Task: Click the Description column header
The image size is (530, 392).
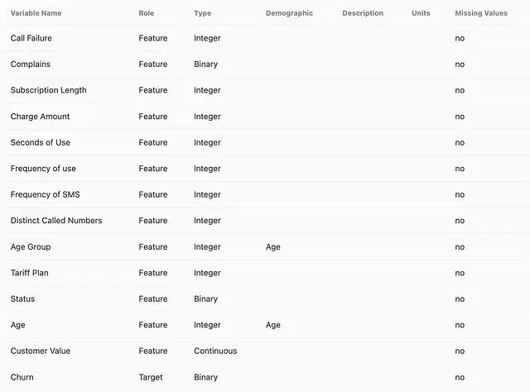Action: pos(363,13)
